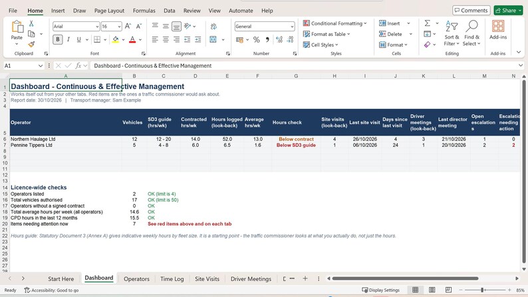Screen dimensions: 528x297
Task: Open Sort & Filter dropdown
Action: click(452, 33)
